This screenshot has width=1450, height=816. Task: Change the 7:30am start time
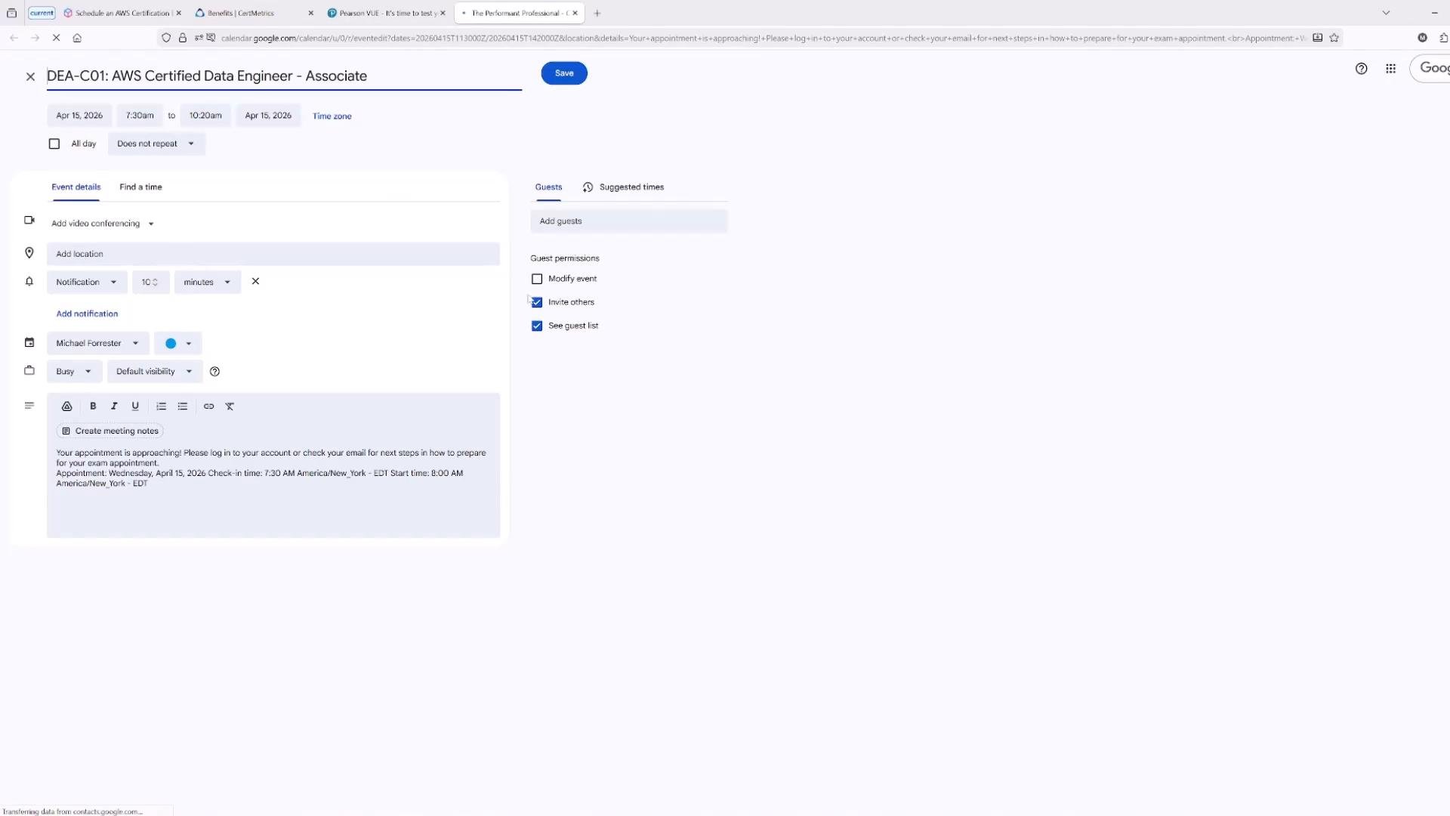tap(140, 116)
